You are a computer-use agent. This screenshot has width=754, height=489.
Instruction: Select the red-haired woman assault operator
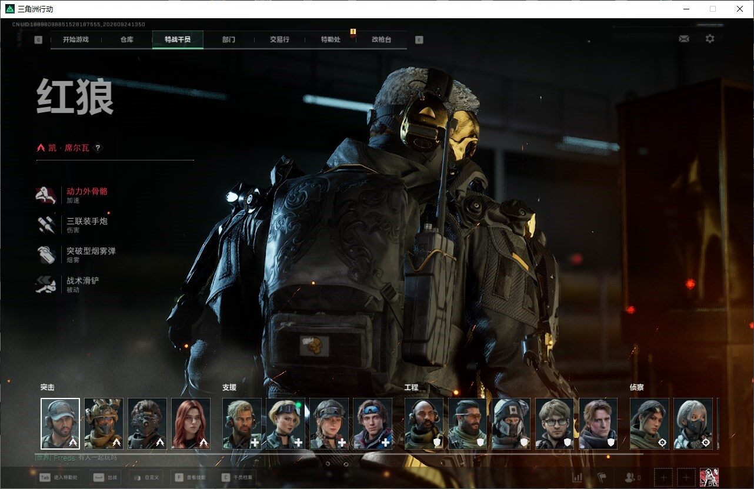tap(191, 424)
